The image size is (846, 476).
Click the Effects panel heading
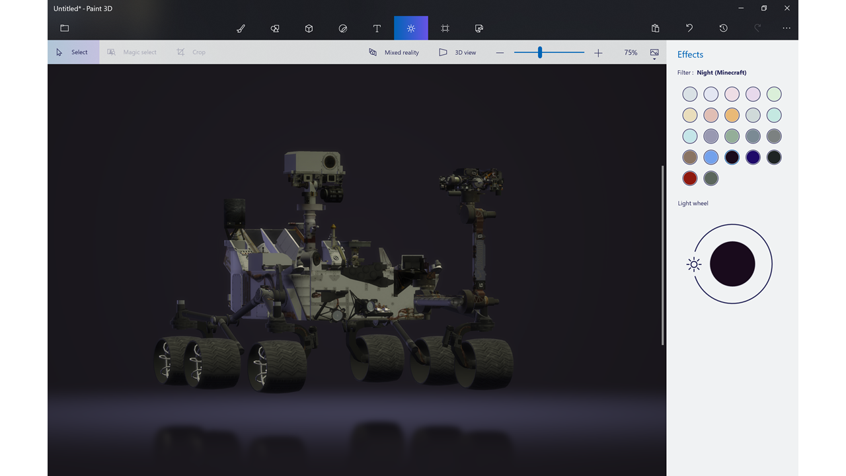click(690, 55)
